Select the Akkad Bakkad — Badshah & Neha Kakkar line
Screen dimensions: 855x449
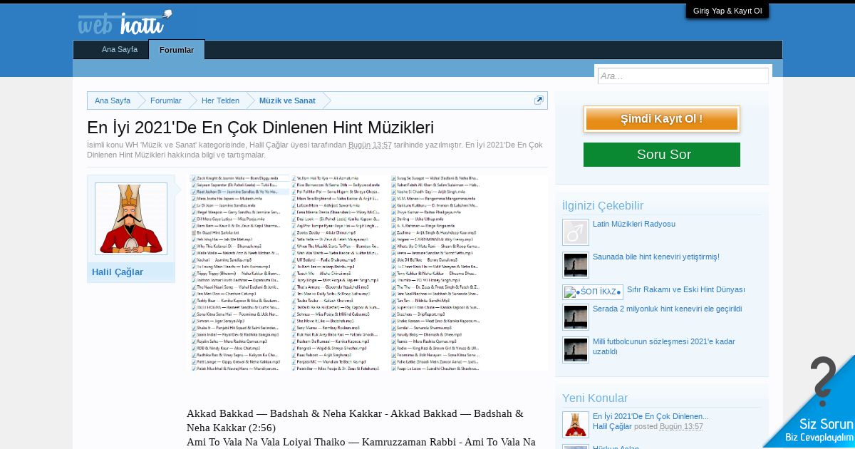(x=355, y=420)
